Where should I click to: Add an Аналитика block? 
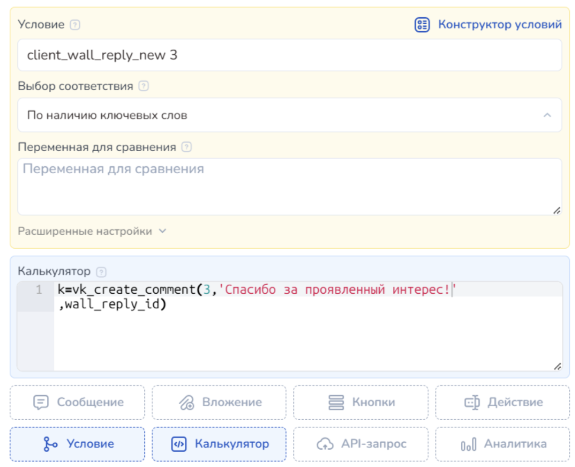502,444
